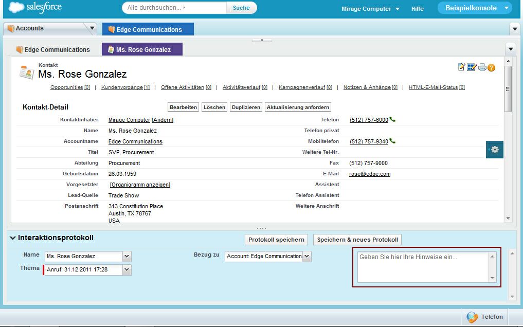Click the green phone icon beside (512) 757-9340

pos(393,141)
